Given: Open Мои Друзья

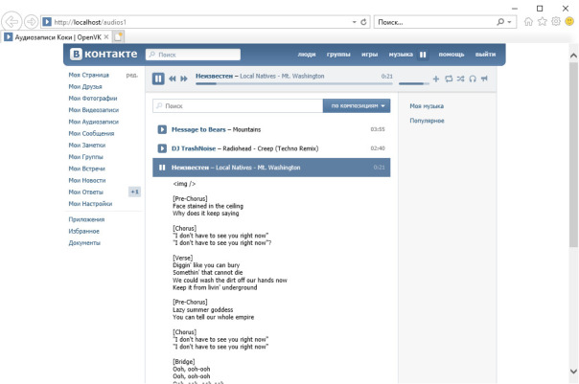Looking at the screenshot, I should pyautogui.click(x=85, y=87).
